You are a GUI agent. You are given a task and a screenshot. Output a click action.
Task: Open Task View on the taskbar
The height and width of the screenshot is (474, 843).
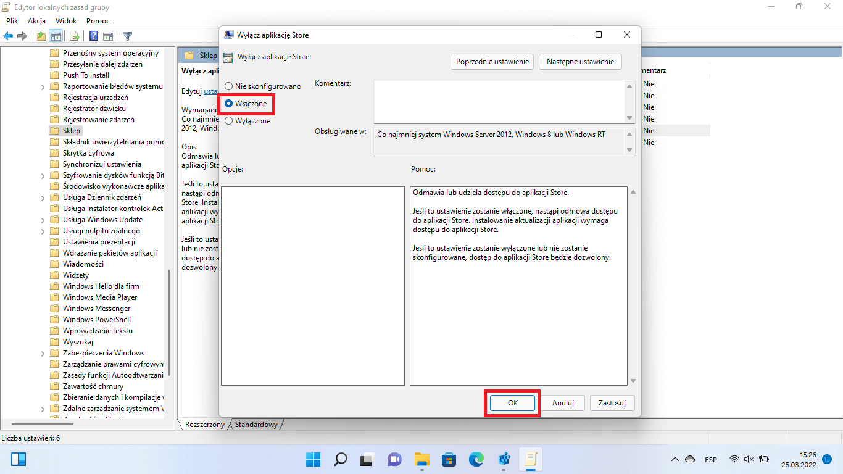point(368,459)
